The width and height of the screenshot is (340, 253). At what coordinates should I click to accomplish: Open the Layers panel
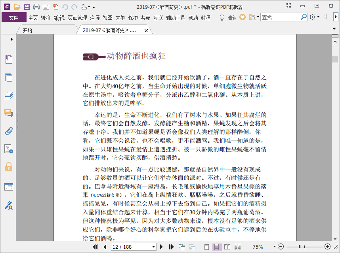click(x=9, y=95)
